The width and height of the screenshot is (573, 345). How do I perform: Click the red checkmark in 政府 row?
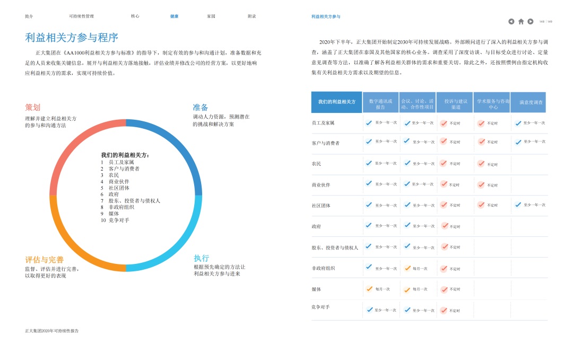(x=444, y=226)
